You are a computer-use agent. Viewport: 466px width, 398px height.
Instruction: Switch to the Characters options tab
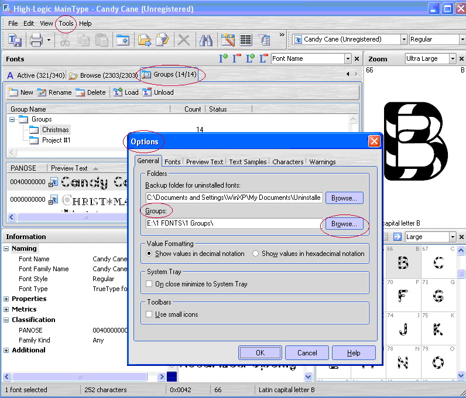click(287, 162)
